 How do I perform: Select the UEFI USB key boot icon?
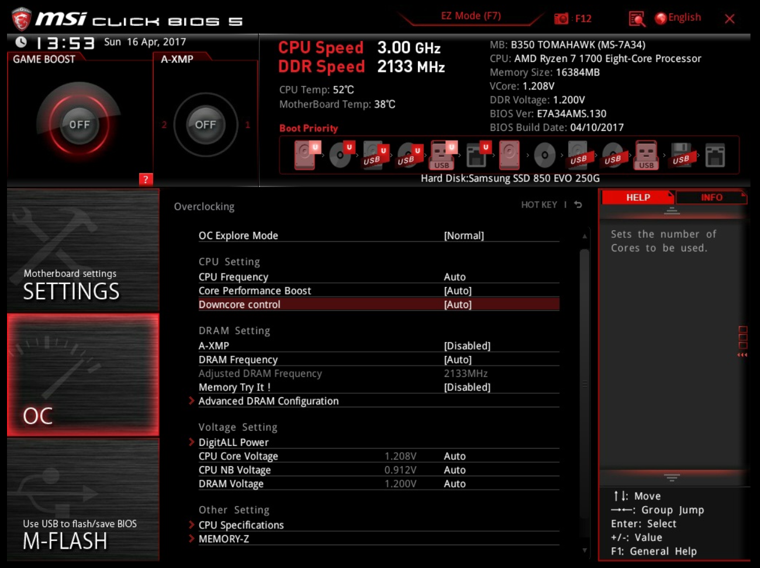point(443,155)
